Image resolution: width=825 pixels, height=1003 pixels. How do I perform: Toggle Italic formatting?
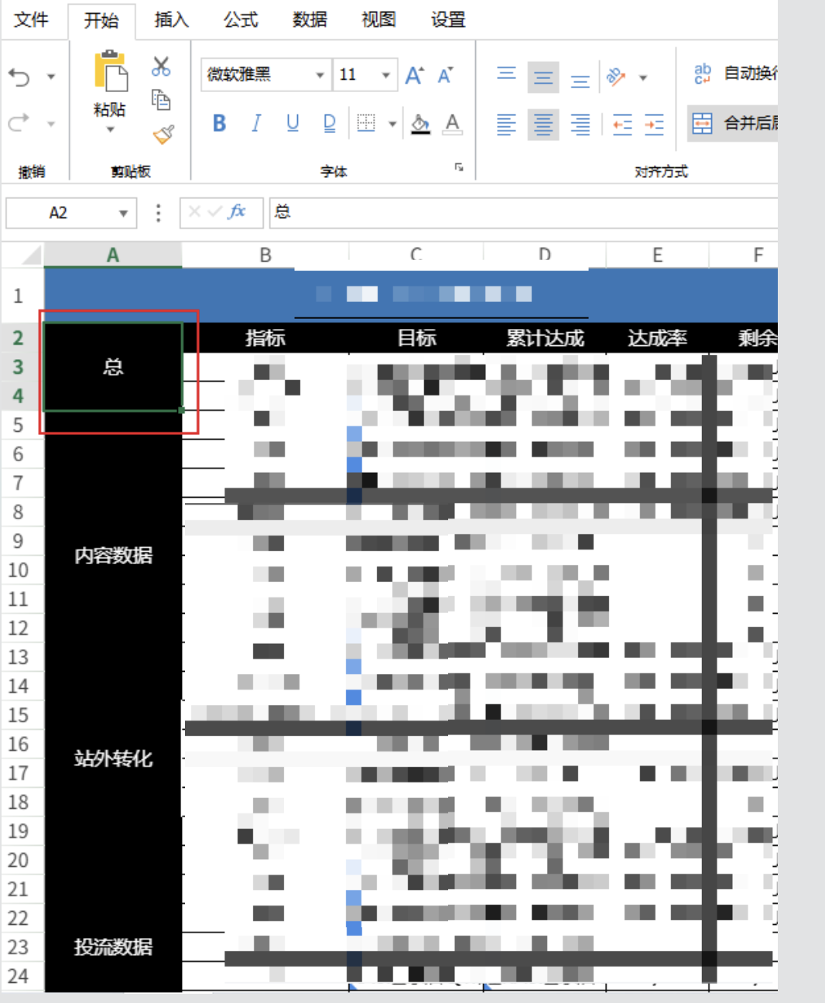(x=256, y=123)
